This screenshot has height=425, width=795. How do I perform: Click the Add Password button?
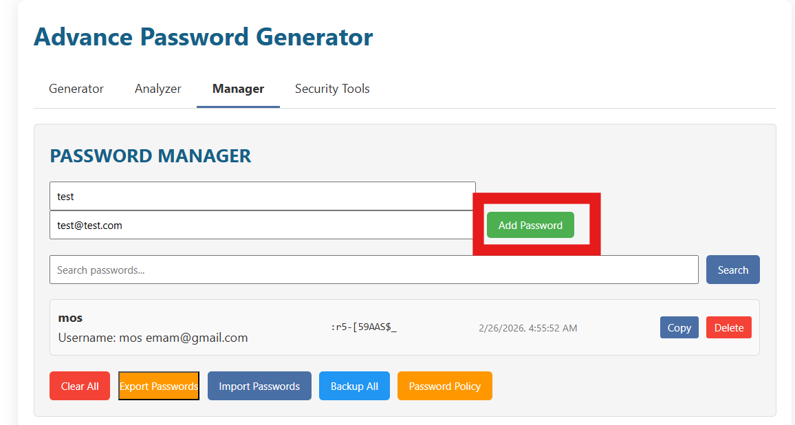pyautogui.click(x=530, y=225)
